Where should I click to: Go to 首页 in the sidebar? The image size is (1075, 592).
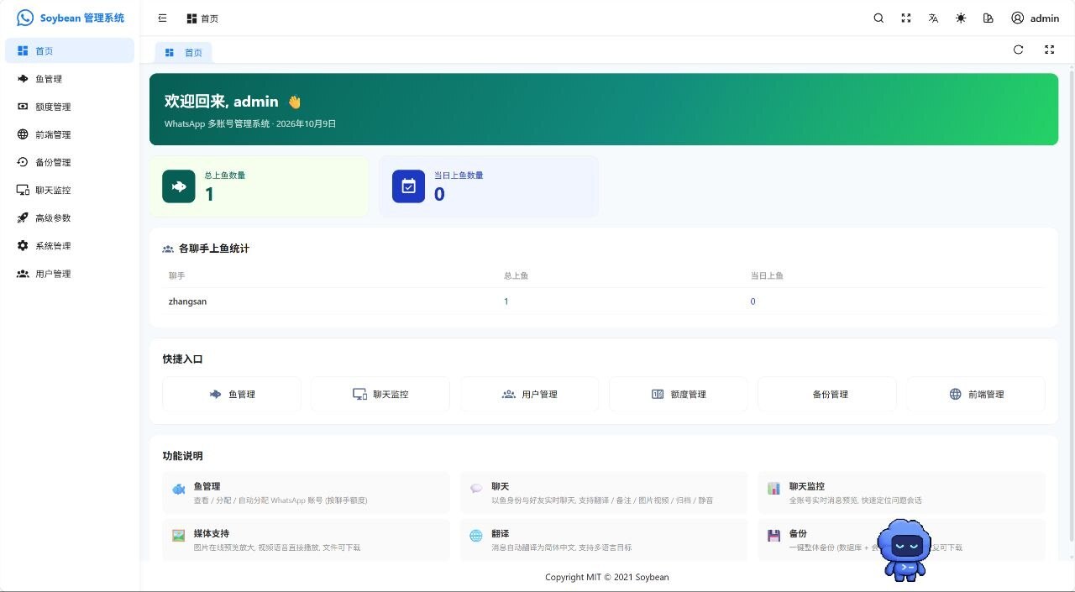[70, 50]
